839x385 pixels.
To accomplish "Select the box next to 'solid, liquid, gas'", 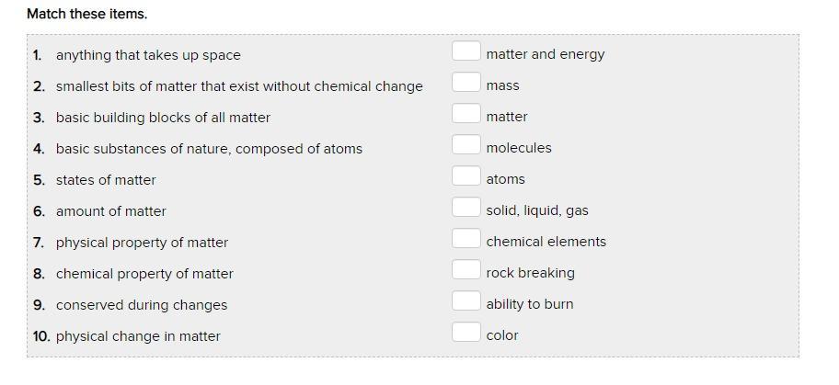I will coord(465,208).
